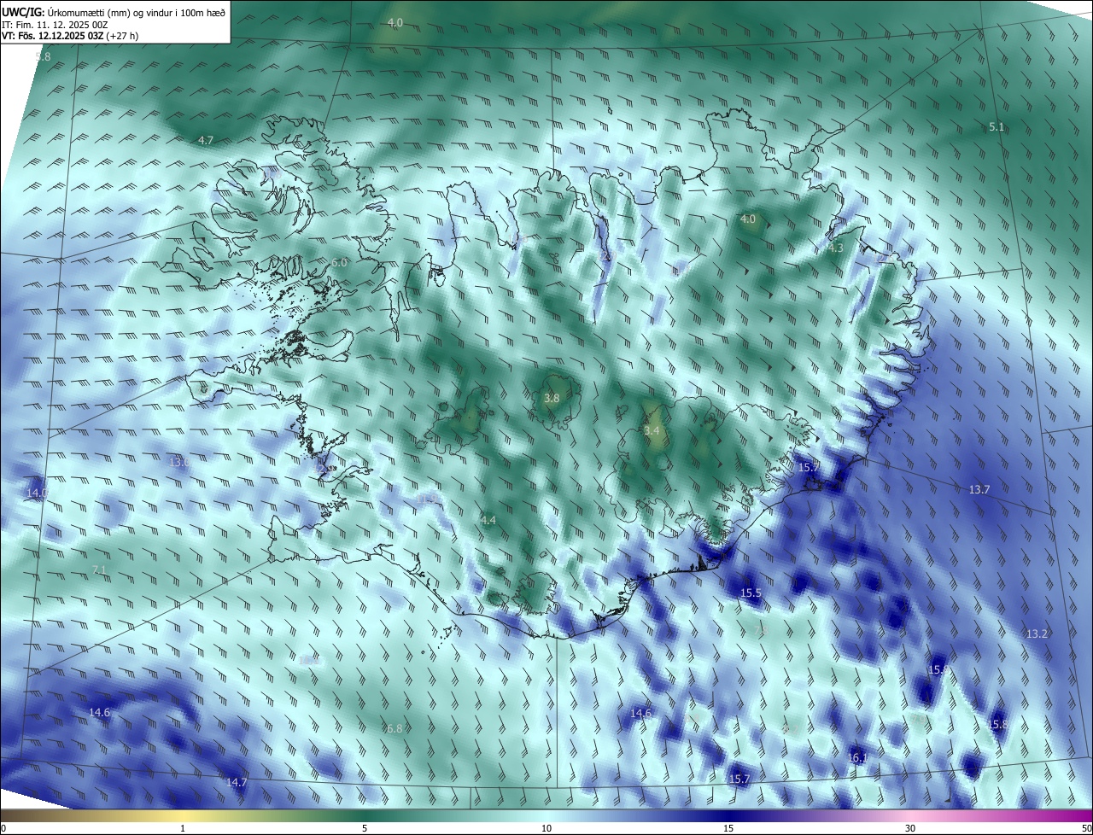Click the 4.4 value label on the map
Screen dimensions: 1093x835
click(488, 520)
